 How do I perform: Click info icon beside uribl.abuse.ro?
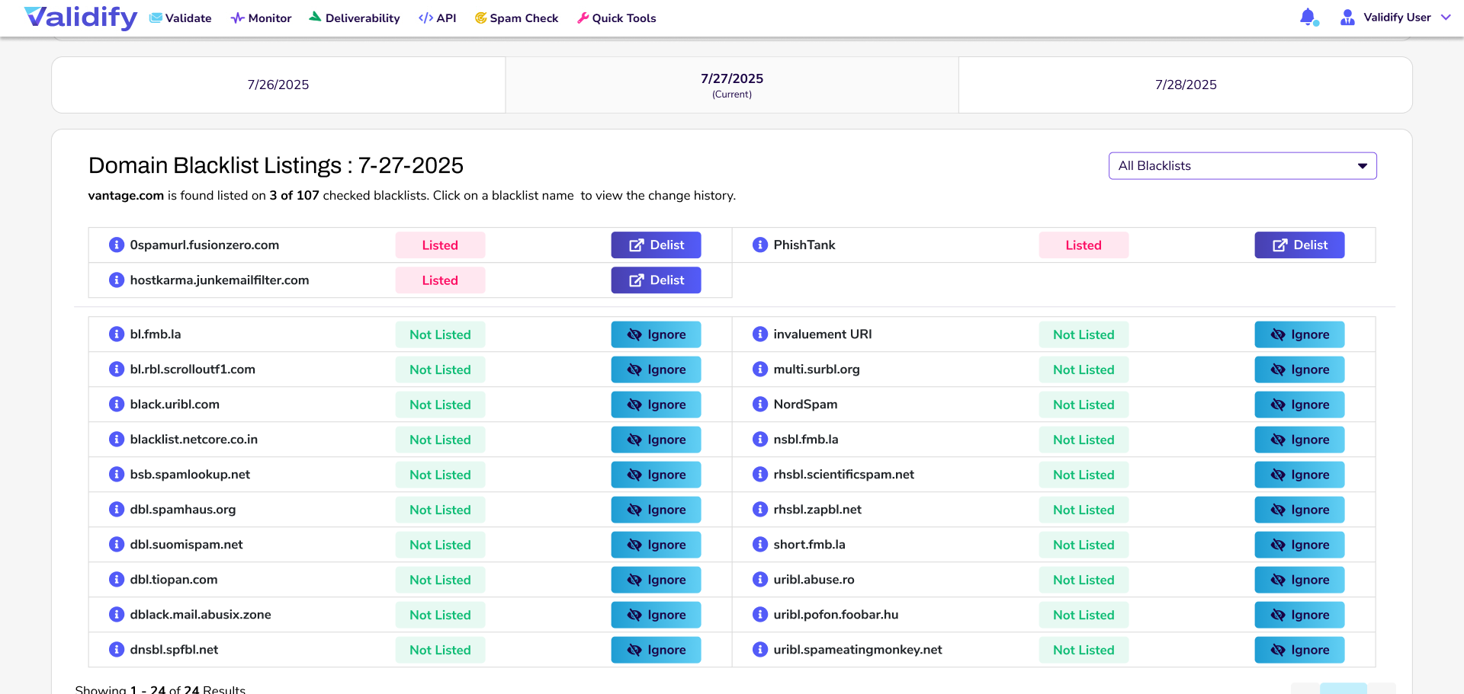click(759, 580)
